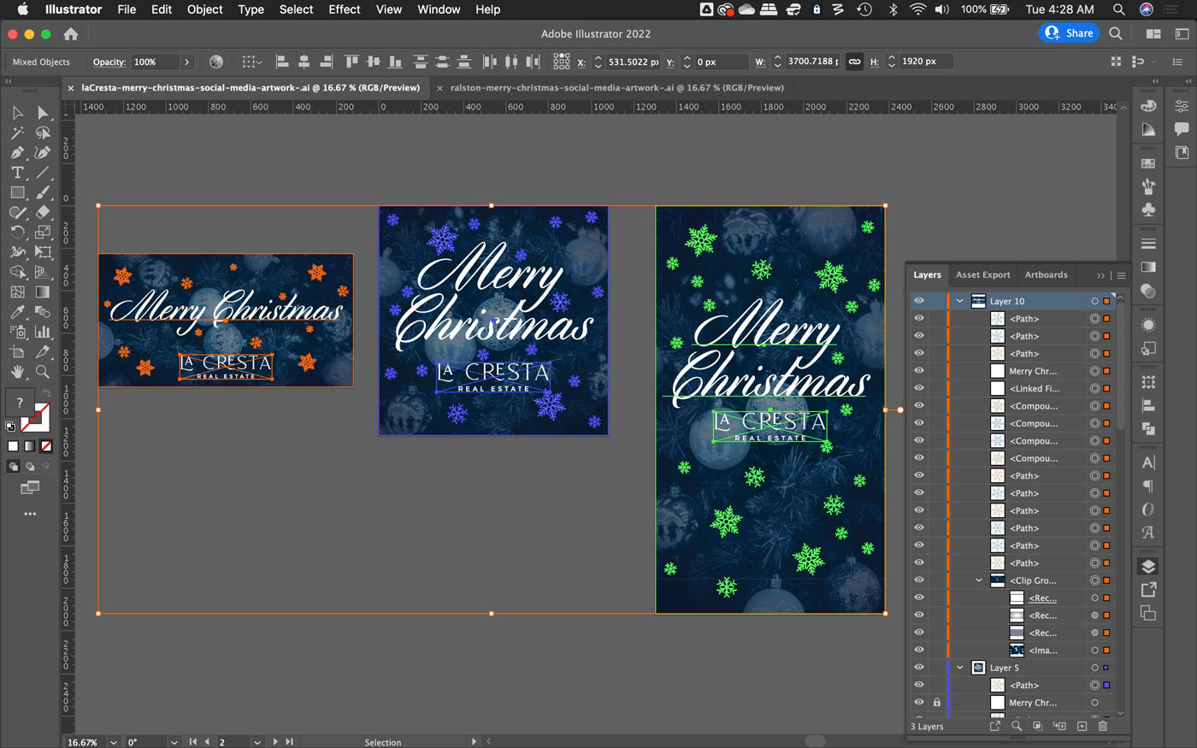Hide Layer 10 via eye icon
Screen dimensions: 1197x748
pos(919,301)
